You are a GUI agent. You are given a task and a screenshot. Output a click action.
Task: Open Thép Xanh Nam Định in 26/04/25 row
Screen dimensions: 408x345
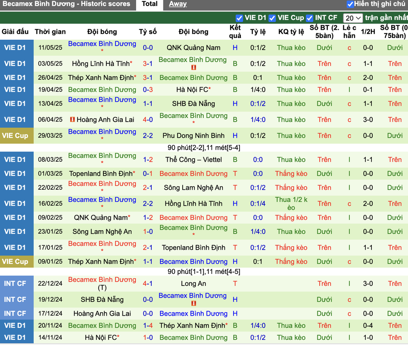[x=101, y=78]
